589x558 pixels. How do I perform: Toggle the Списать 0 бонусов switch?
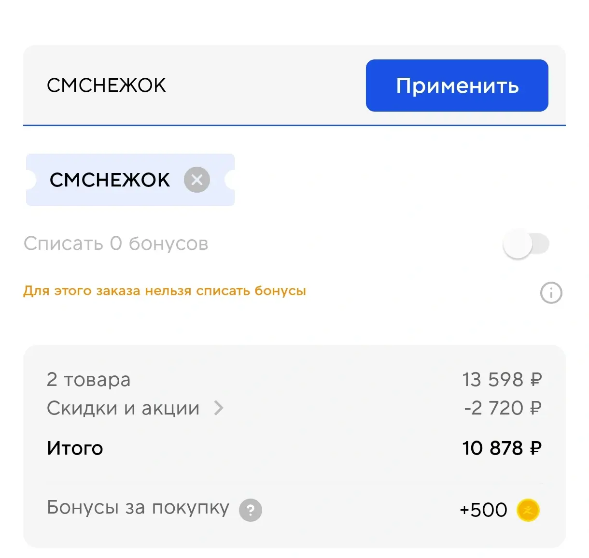[526, 244]
